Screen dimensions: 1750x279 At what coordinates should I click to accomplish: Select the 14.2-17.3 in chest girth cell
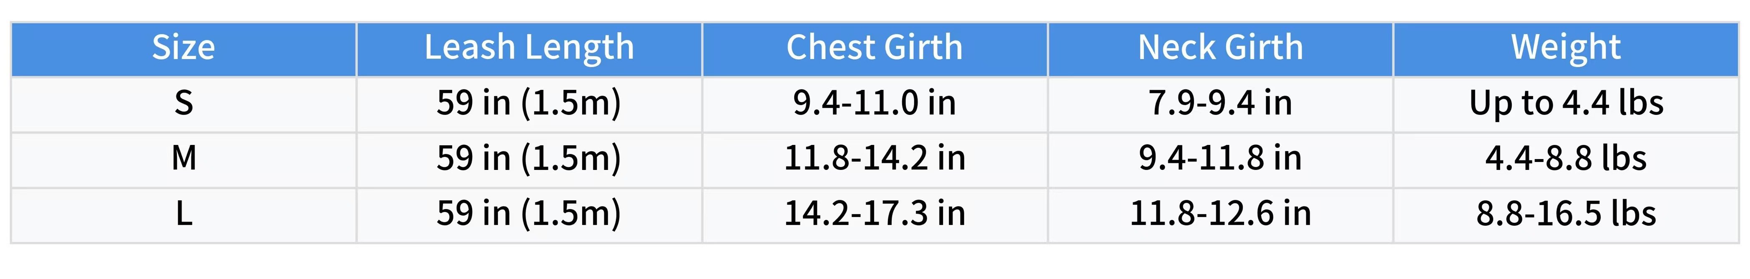click(x=875, y=215)
